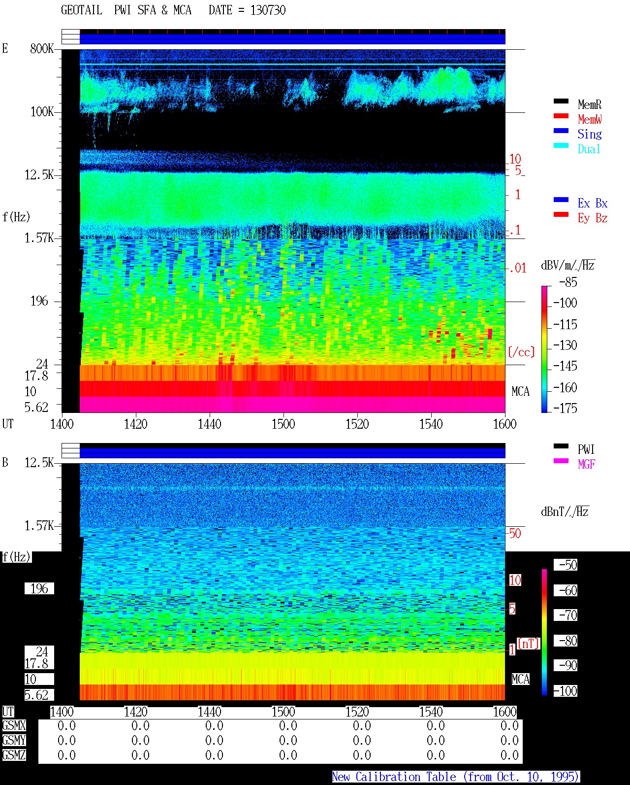
Task: Click the black MemR legend swatch
Action: [561, 102]
